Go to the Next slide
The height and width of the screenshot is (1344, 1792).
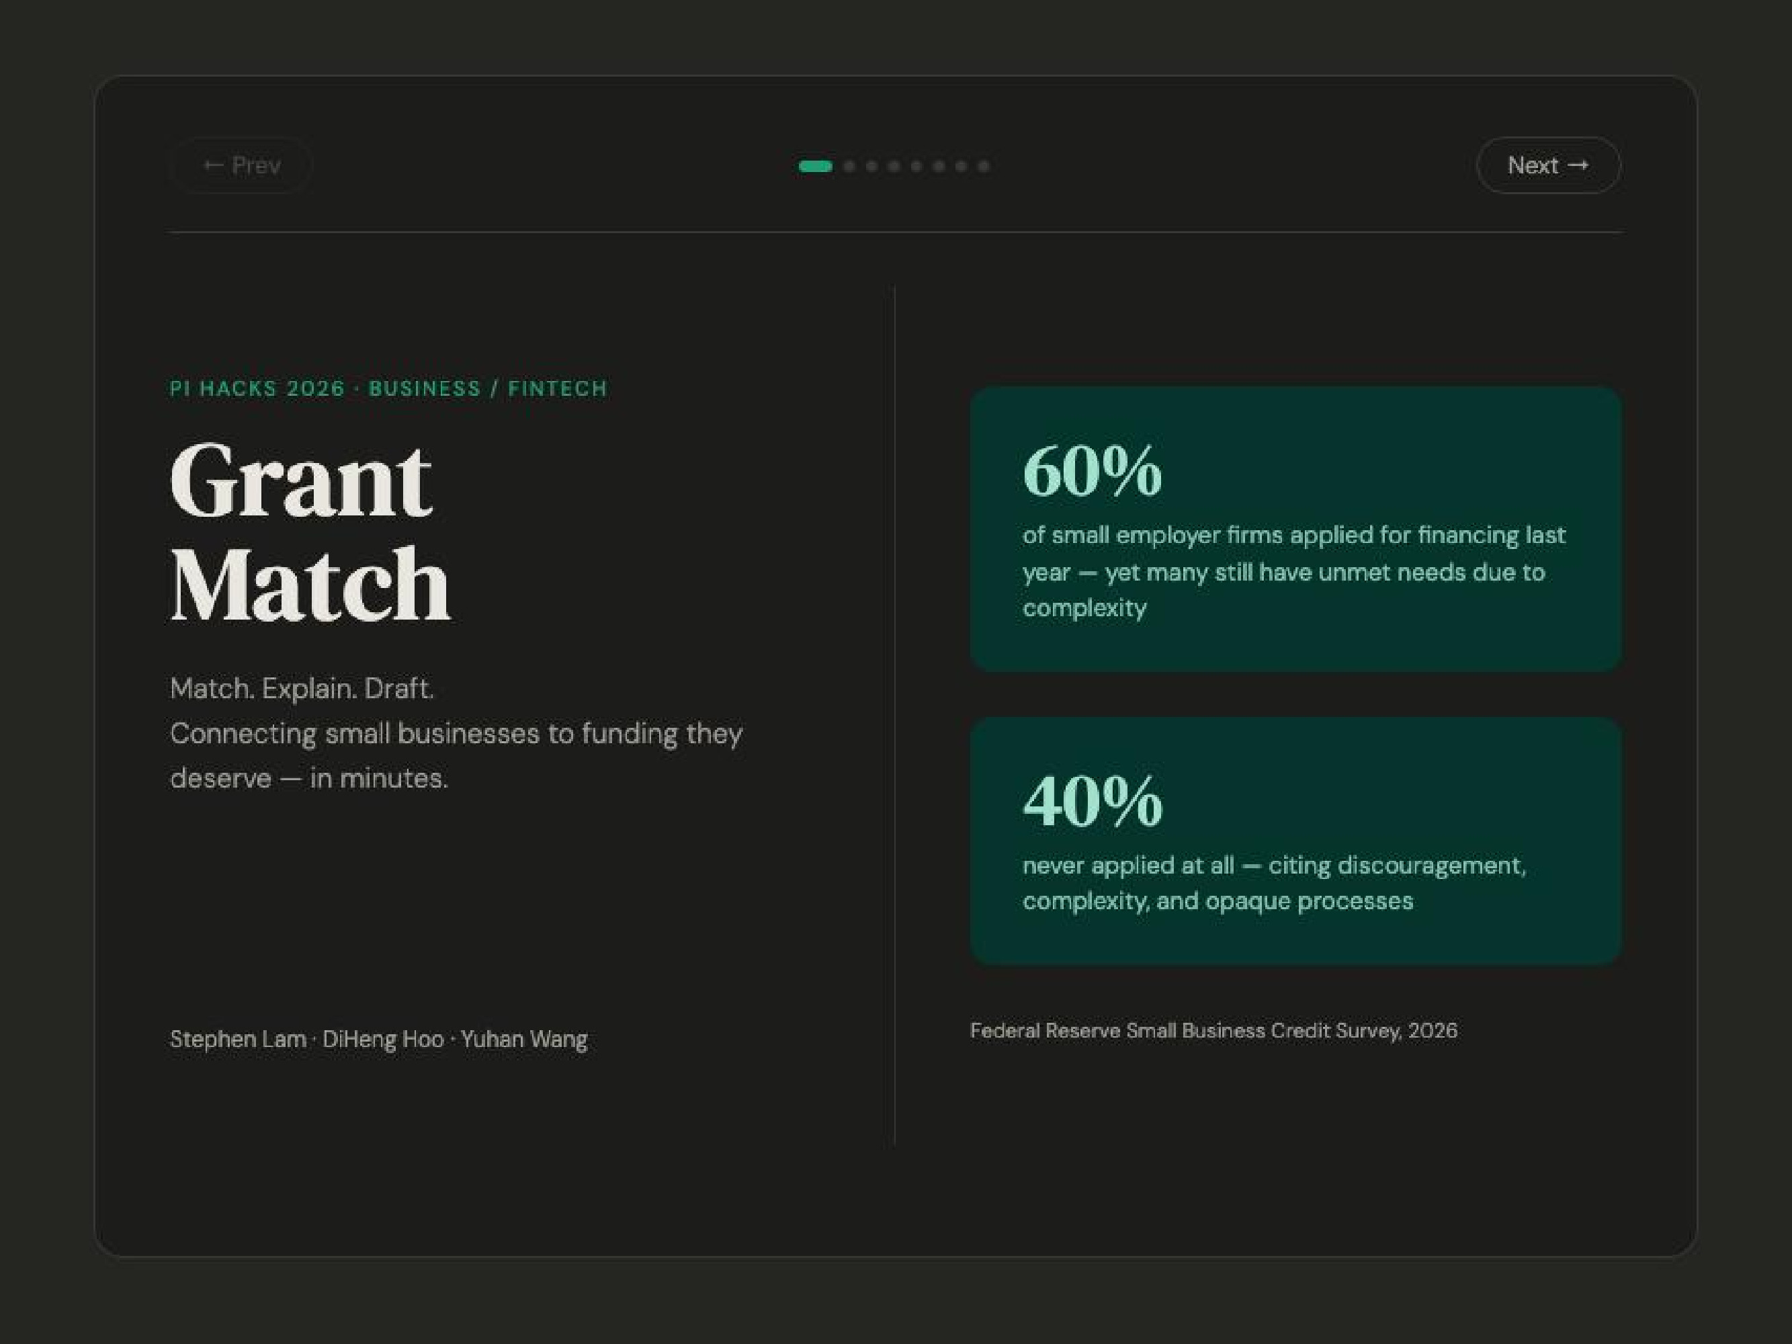point(1547,165)
